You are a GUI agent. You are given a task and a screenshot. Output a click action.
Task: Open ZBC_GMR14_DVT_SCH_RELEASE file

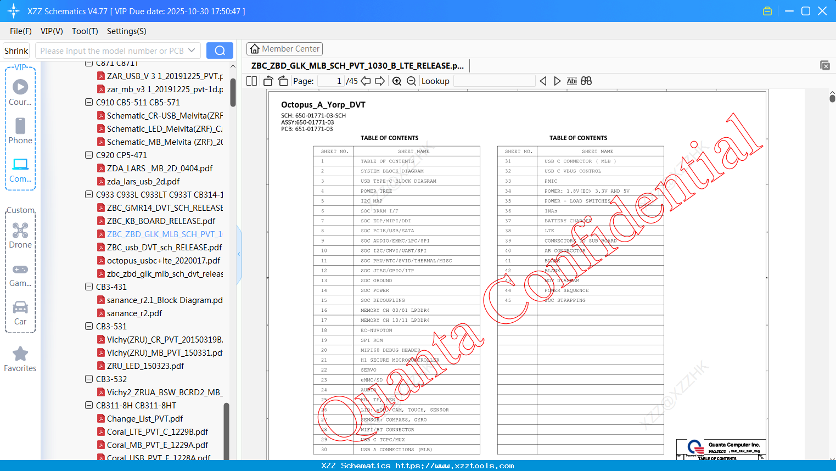point(165,208)
